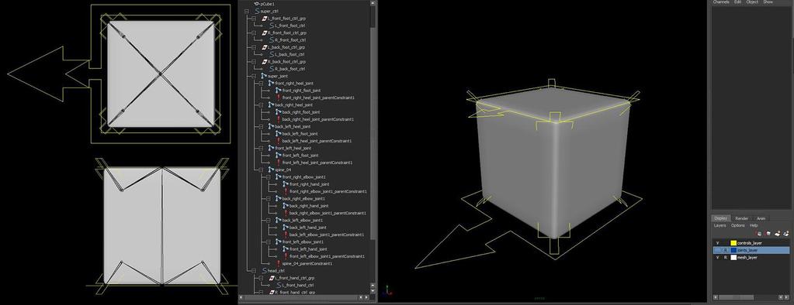Toggle visibility of controls_layer

tap(717, 243)
